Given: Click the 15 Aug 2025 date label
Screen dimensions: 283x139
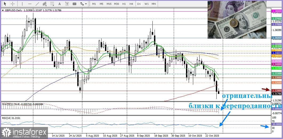Looking at the screenshot, I should 110,135.
